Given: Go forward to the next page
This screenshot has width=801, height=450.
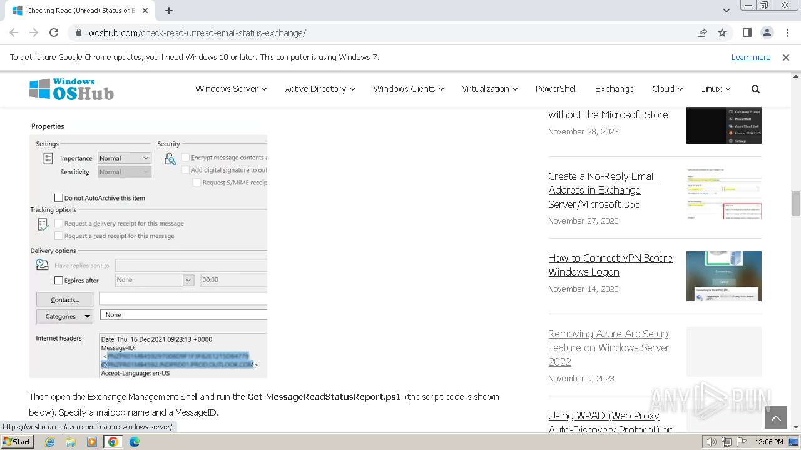Looking at the screenshot, I should [x=34, y=32].
